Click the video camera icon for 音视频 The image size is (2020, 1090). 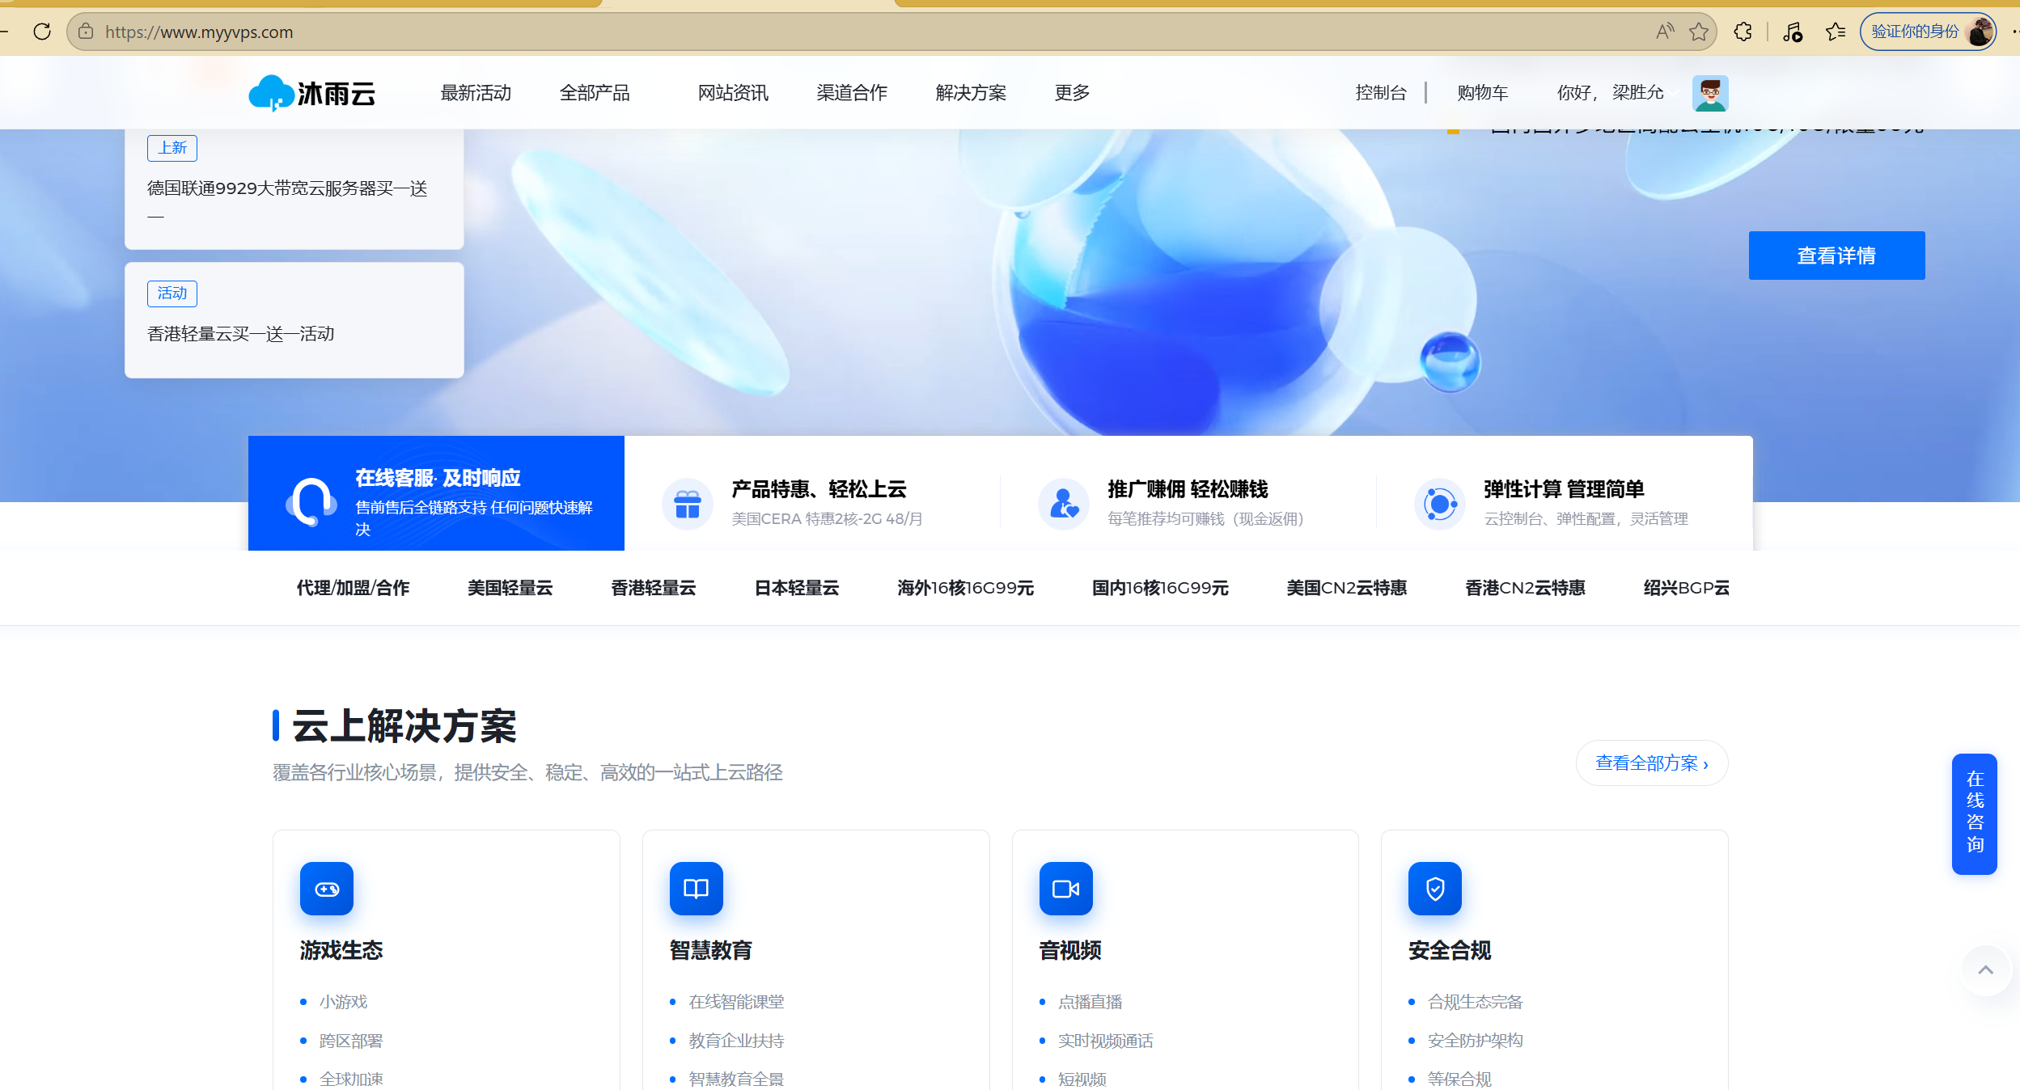[1066, 889]
